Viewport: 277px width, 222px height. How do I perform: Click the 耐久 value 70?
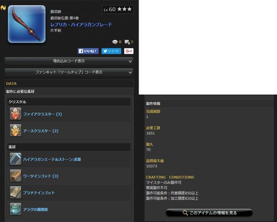(148, 150)
